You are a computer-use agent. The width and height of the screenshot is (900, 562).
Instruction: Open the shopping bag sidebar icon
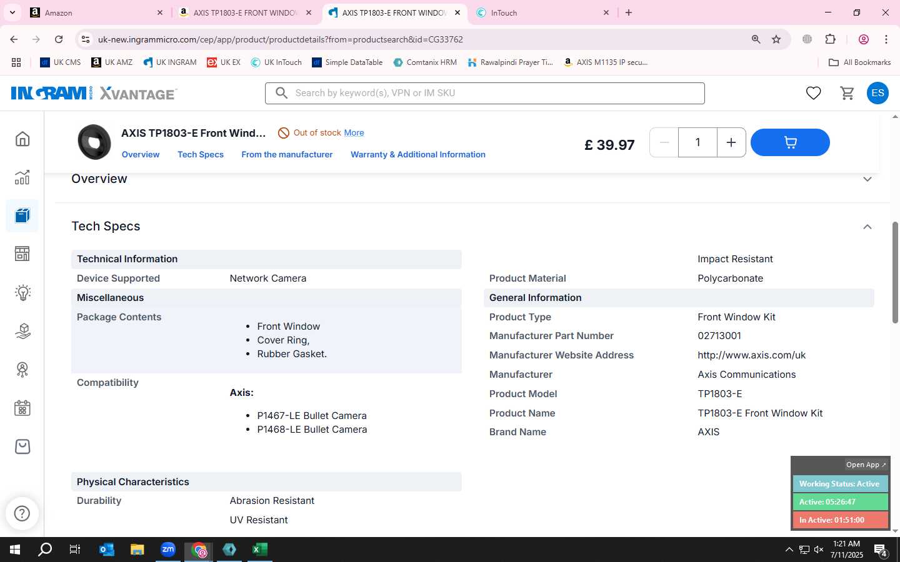(x=22, y=446)
